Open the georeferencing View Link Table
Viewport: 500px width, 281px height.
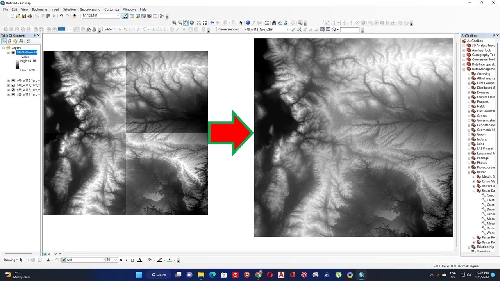pos(328,30)
